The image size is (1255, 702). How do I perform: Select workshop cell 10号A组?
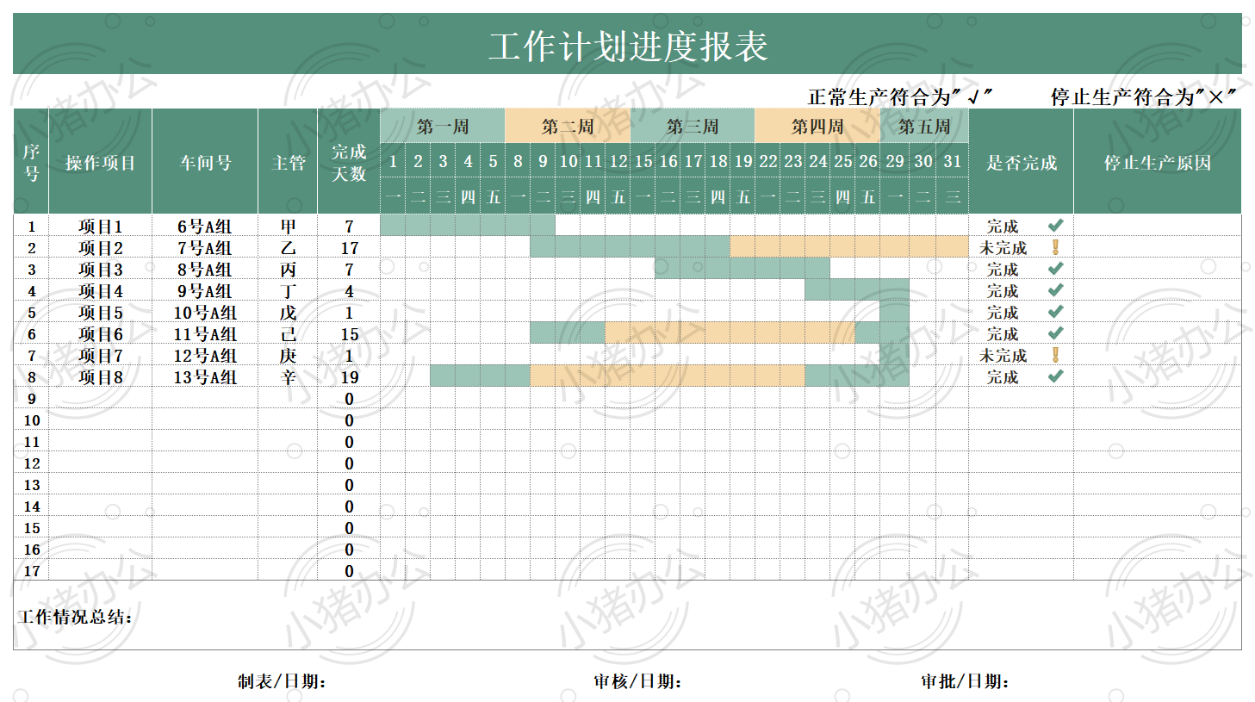tap(205, 312)
